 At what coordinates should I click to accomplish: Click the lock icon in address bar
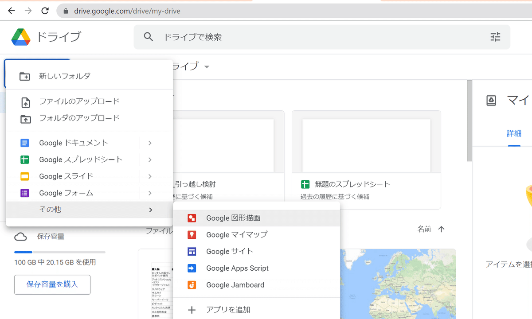click(66, 11)
